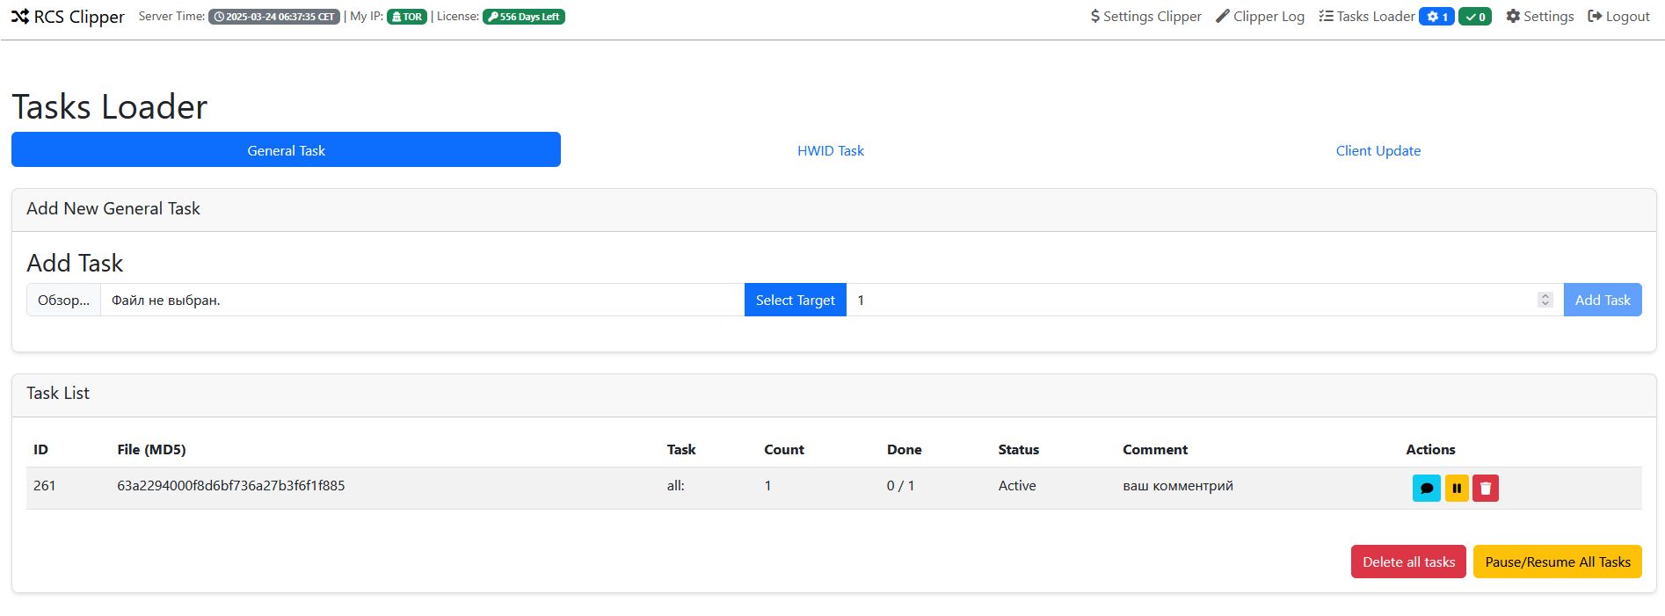The image size is (1665, 616).
Task: Click the "Обзор..." file browse button
Action: [63, 300]
